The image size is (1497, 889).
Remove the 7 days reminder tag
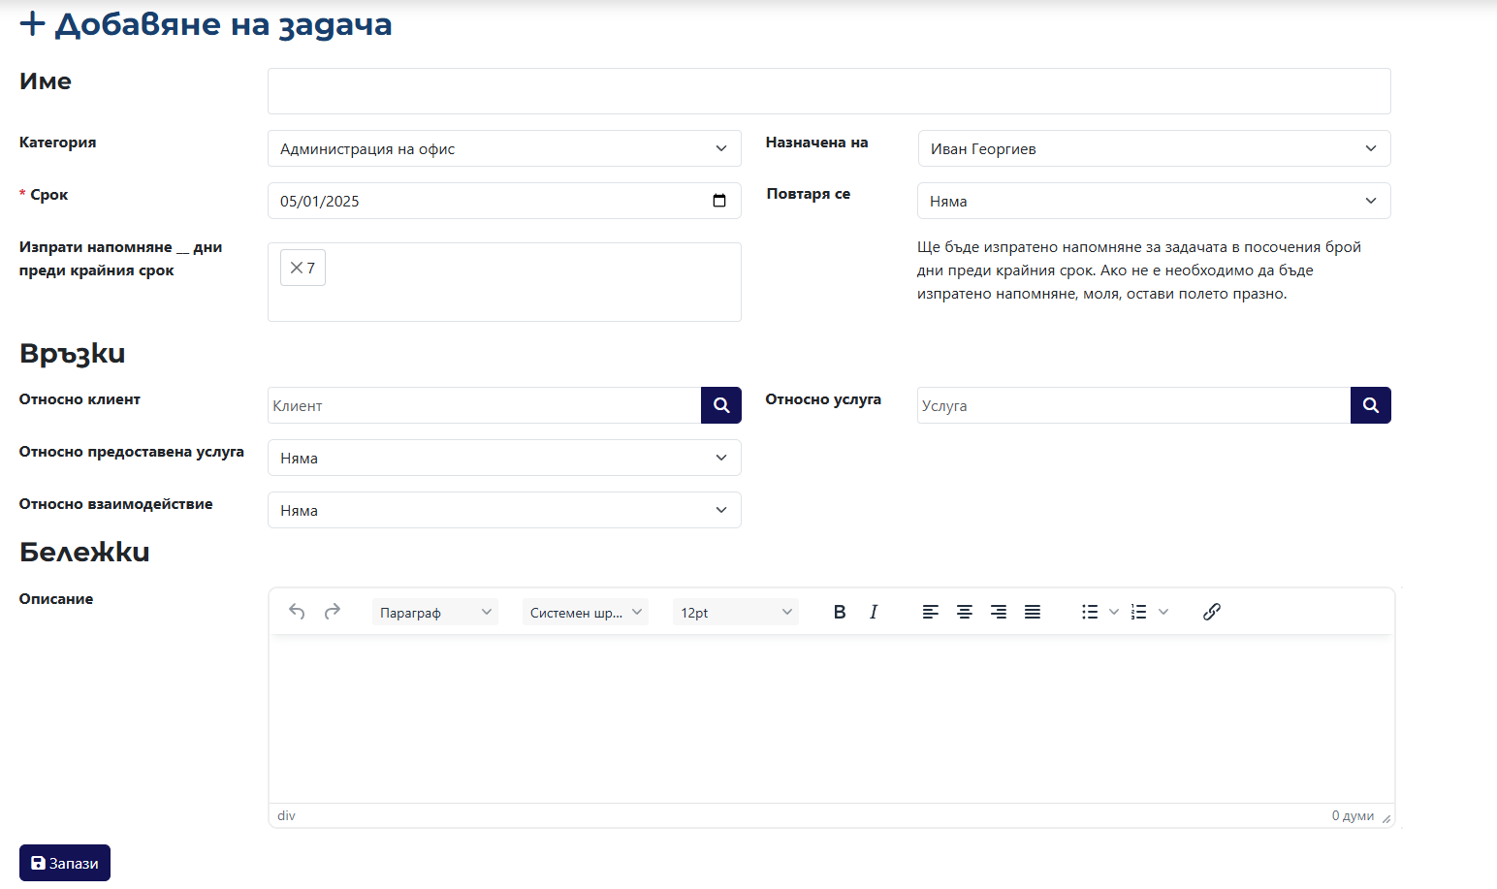point(296,268)
